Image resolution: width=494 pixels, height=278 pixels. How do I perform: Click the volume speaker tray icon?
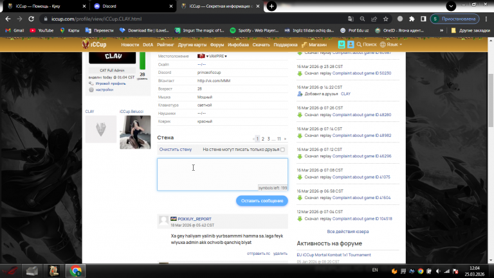[x=438, y=271]
